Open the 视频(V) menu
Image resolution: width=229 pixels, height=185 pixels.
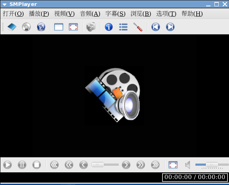64,14
